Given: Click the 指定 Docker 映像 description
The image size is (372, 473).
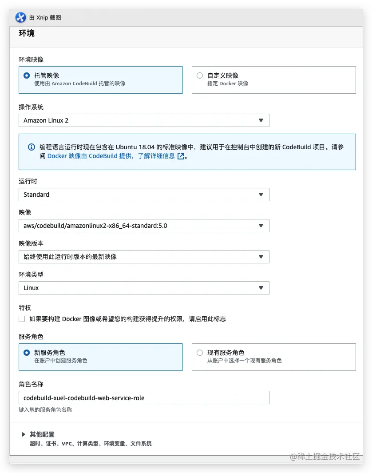Looking at the screenshot, I should [x=228, y=83].
